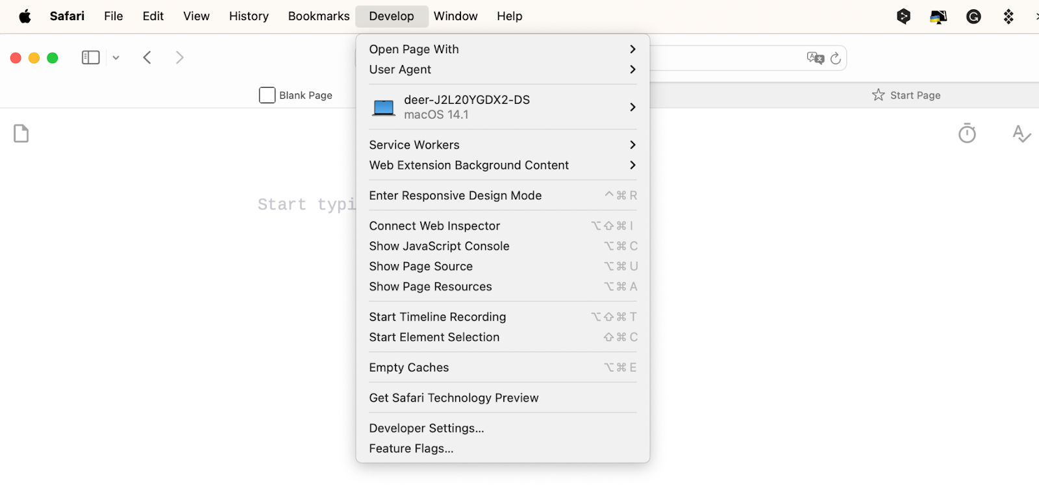Reload the current page
This screenshot has width=1039, height=503.
click(x=836, y=58)
